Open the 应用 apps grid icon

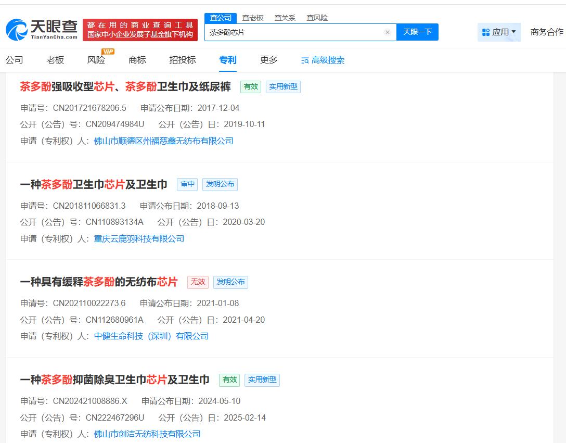[486, 32]
